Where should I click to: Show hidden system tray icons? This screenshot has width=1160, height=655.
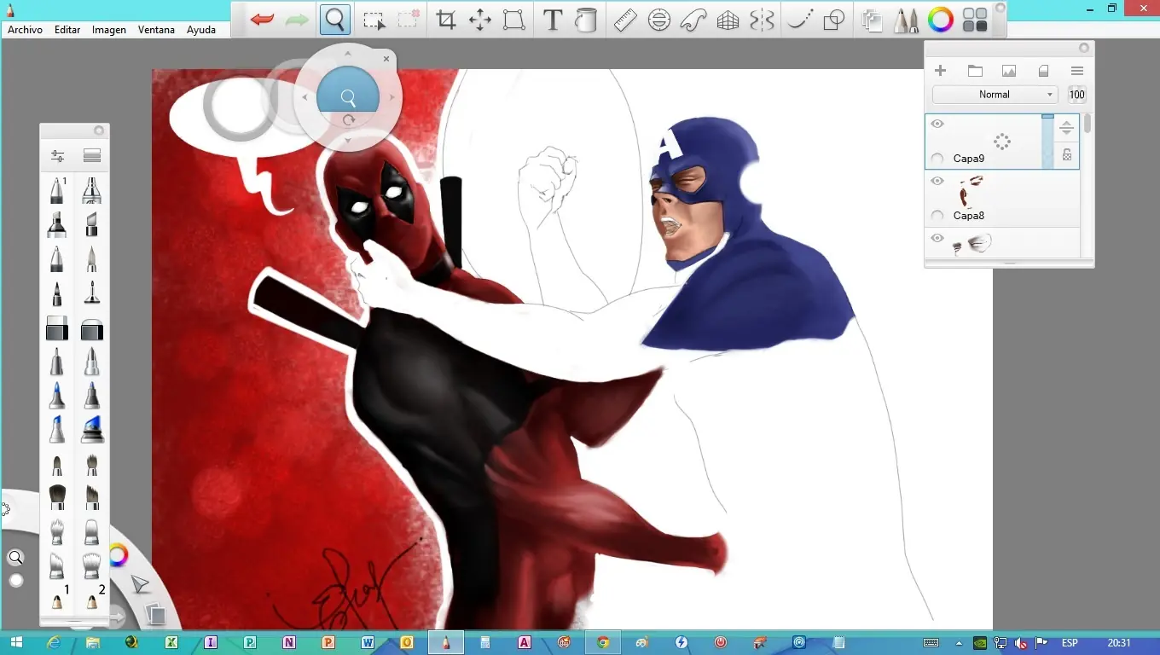pos(960,643)
